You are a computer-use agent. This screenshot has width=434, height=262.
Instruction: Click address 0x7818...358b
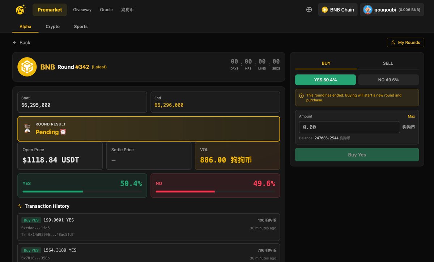tap(35, 258)
